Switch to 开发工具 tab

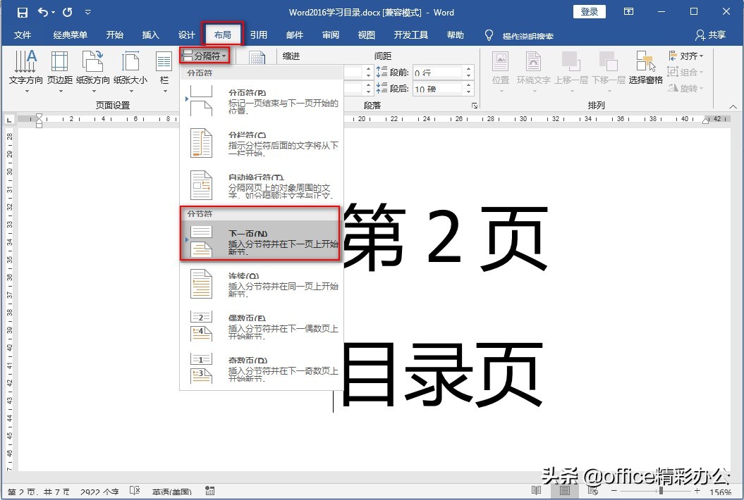pyautogui.click(x=411, y=35)
